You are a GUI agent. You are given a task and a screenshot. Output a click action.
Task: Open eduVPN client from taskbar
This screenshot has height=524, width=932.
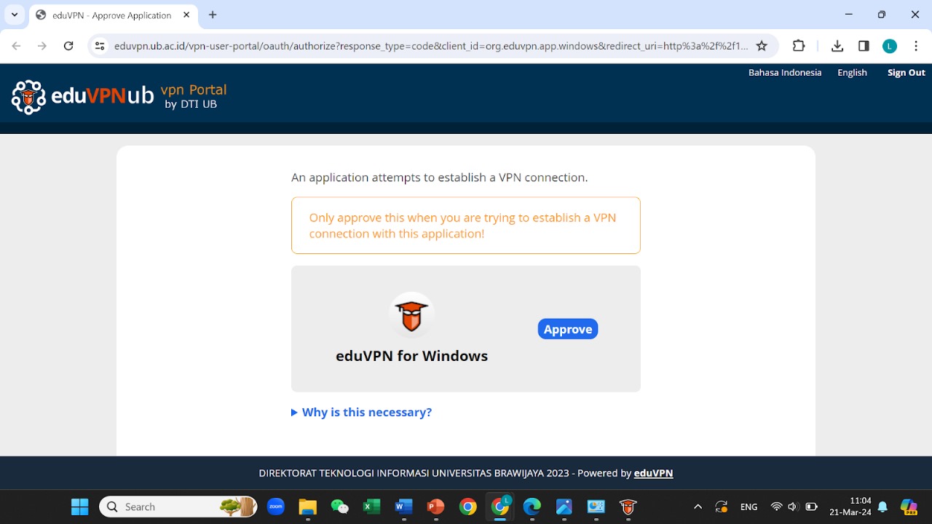pyautogui.click(x=628, y=507)
